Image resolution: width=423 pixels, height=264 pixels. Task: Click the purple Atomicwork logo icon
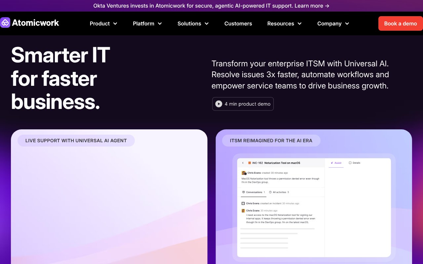pyautogui.click(x=5, y=22)
